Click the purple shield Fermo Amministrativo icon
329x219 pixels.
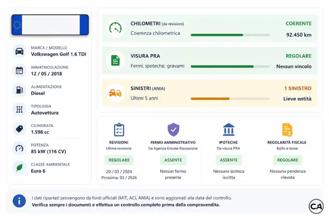coord(173,130)
